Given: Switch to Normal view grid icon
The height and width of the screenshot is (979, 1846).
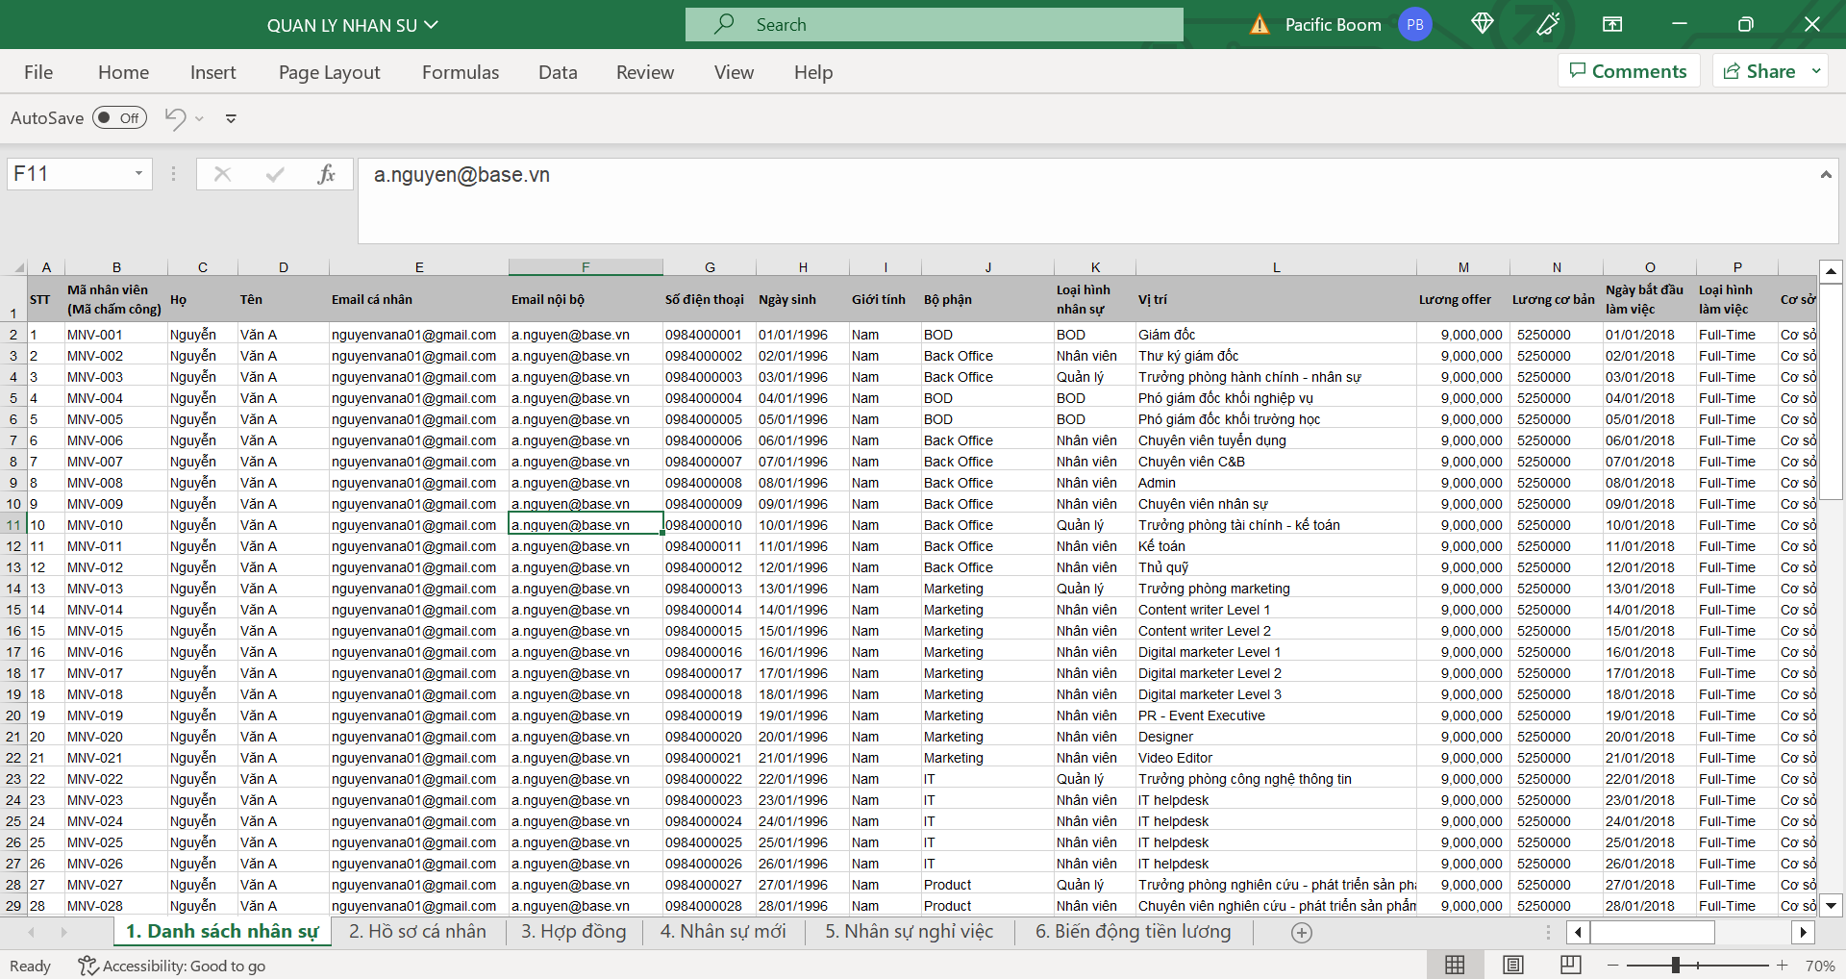Looking at the screenshot, I should [x=1455, y=965].
